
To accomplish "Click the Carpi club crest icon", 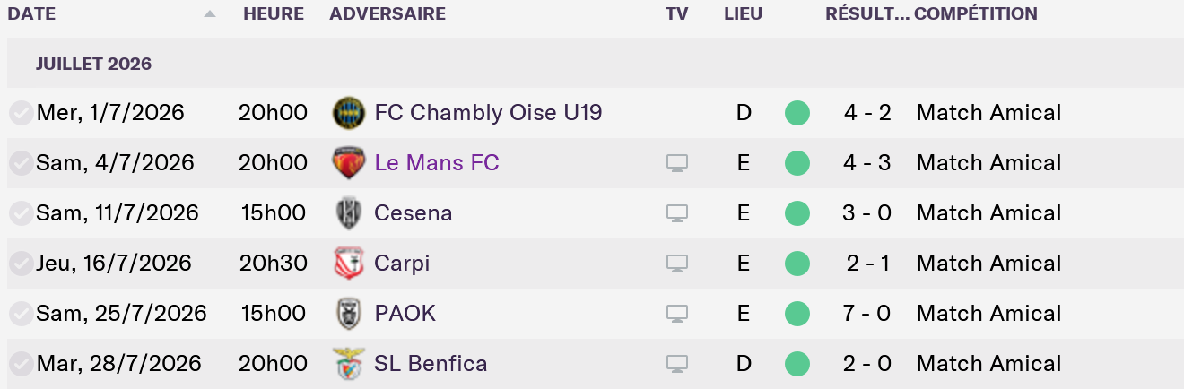I will [346, 264].
